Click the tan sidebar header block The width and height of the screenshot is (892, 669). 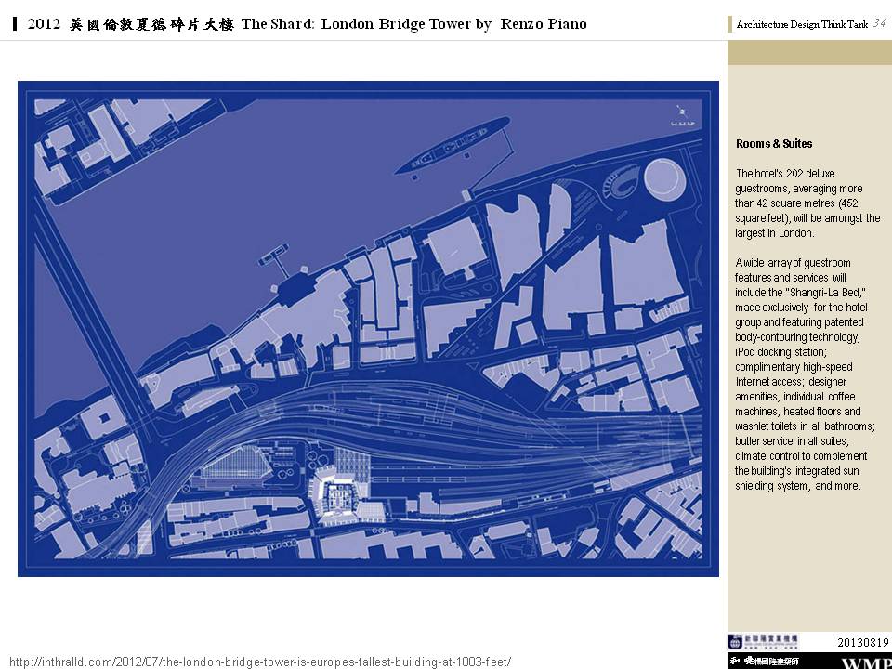[x=809, y=52]
